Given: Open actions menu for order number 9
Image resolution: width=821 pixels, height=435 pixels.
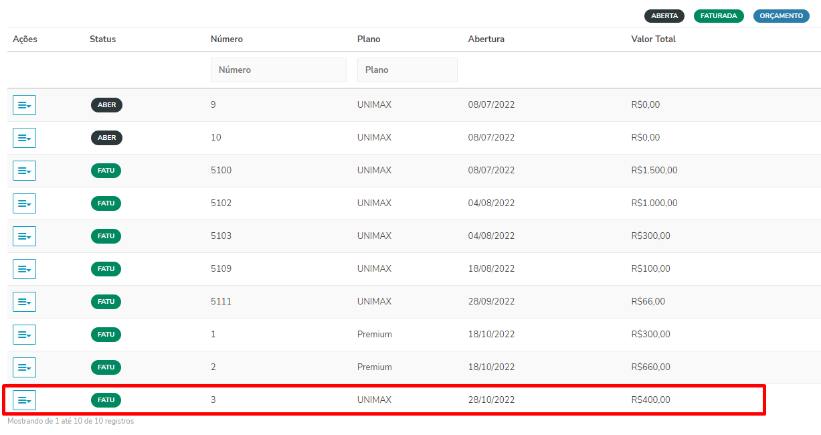Looking at the screenshot, I should click(x=24, y=105).
